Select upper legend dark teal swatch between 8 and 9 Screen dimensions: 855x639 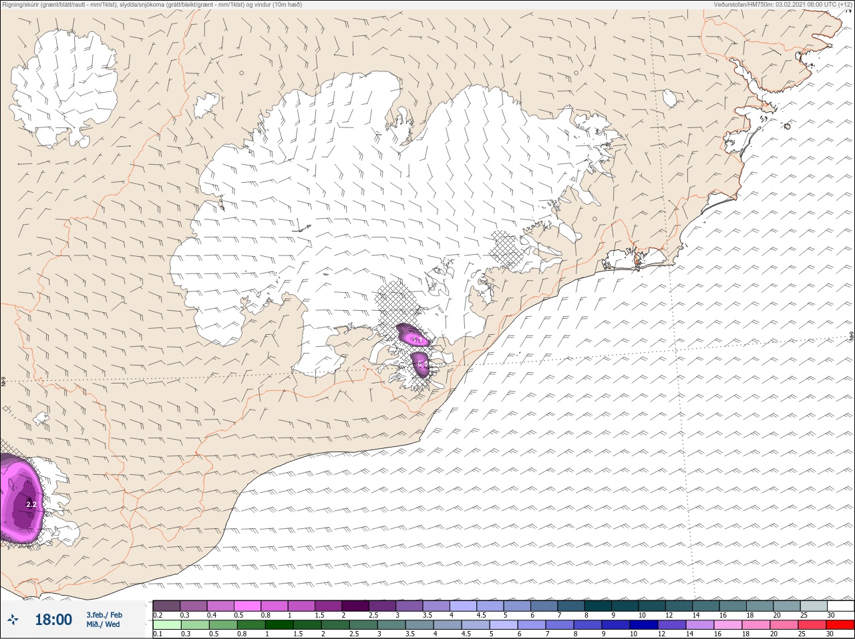[598, 606]
